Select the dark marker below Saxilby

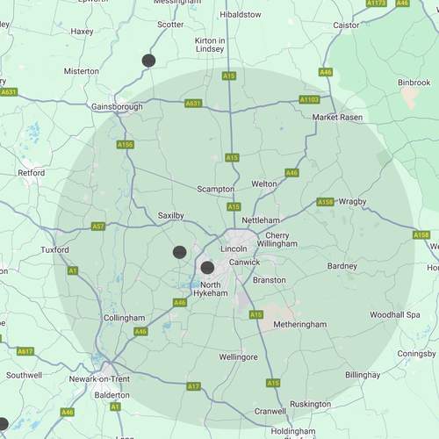pyautogui.click(x=180, y=252)
